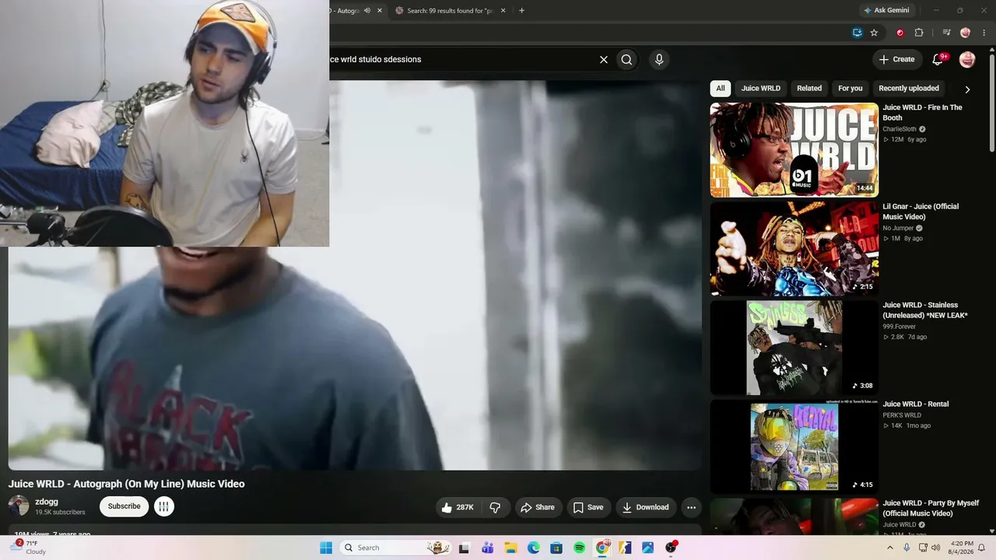Open the Chrome extensions puzzle icon
The height and width of the screenshot is (560, 996).
click(919, 33)
